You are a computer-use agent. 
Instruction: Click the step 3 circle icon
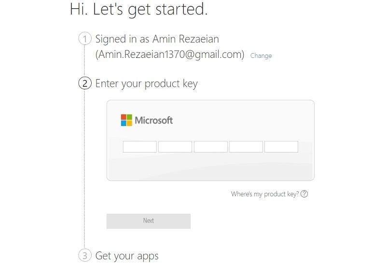tap(84, 255)
